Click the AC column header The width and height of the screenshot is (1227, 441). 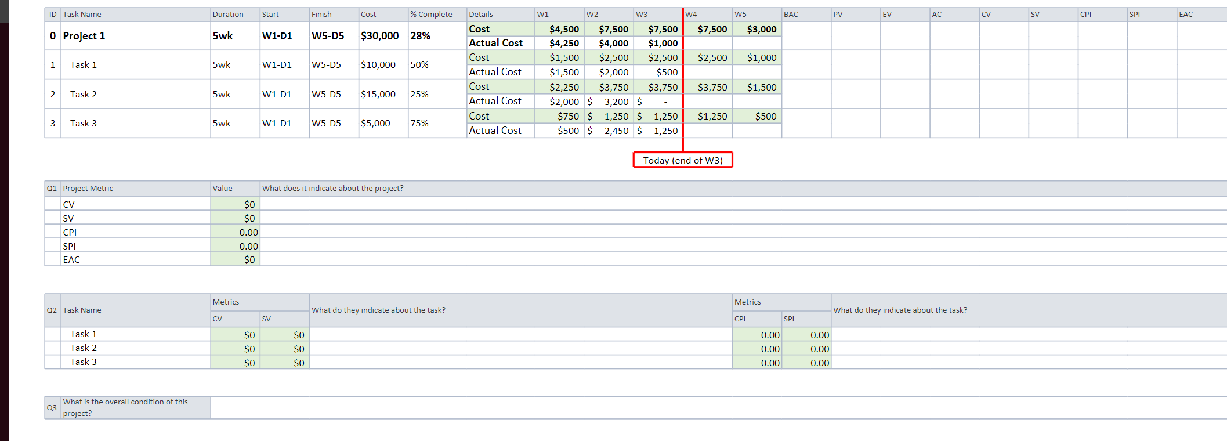pos(954,15)
